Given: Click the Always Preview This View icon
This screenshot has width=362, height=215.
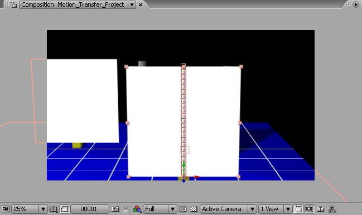Looking at the screenshot, I should 6,209.
